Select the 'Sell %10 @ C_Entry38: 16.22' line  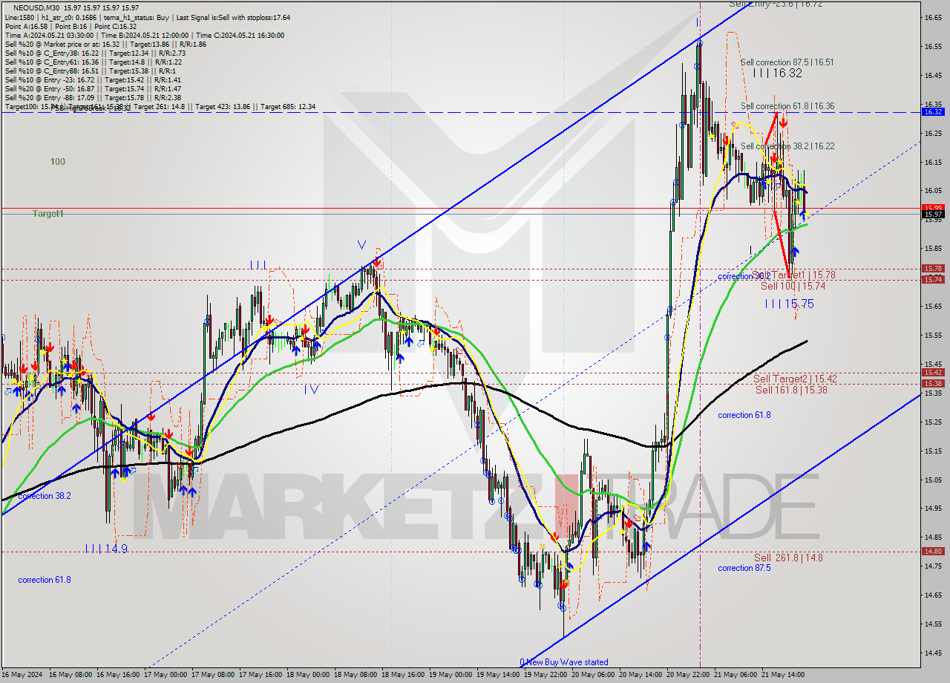(x=51, y=53)
